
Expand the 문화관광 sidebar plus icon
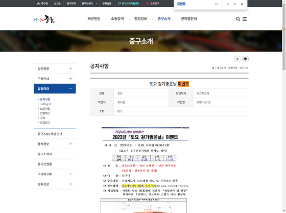tap(70, 184)
